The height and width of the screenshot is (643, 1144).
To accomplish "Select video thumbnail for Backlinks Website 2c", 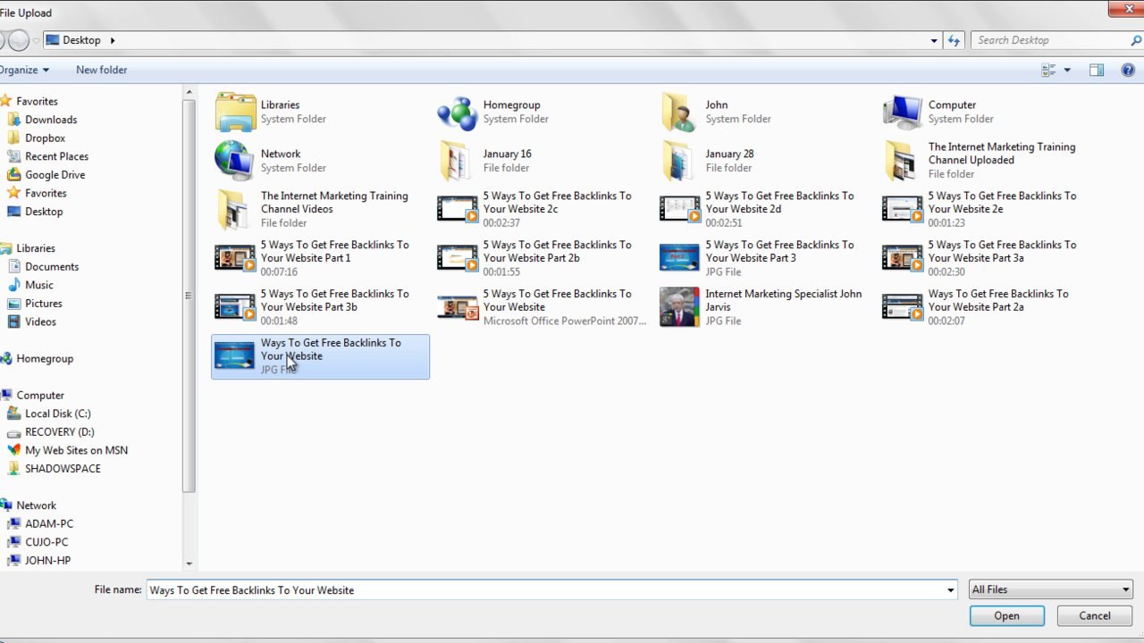I will pyautogui.click(x=458, y=210).
